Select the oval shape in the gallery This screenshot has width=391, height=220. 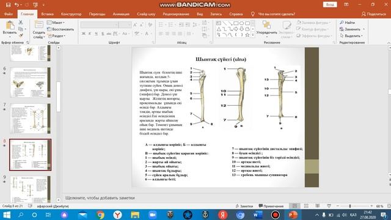pos(241,23)
